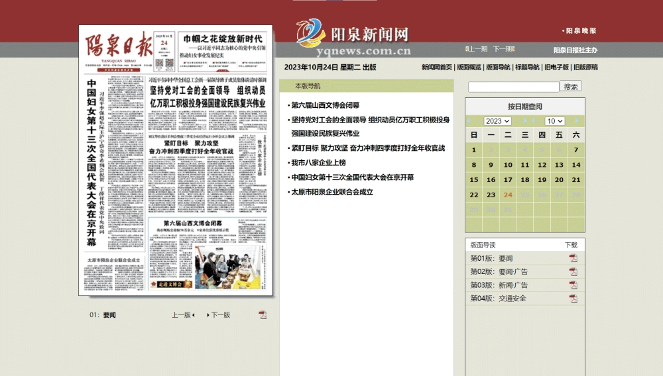
Task: Open 第02版: 要闻·广告 page
Action: (499, 272)
